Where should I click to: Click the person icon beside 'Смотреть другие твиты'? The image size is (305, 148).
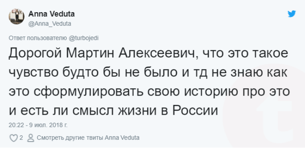(30, 138)
